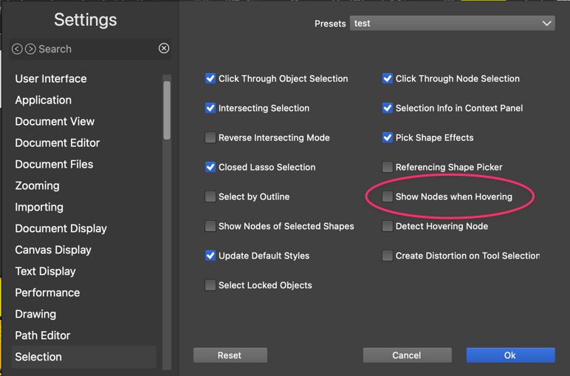
Task: Check Select Locked Objects
Action: [210, 285]
